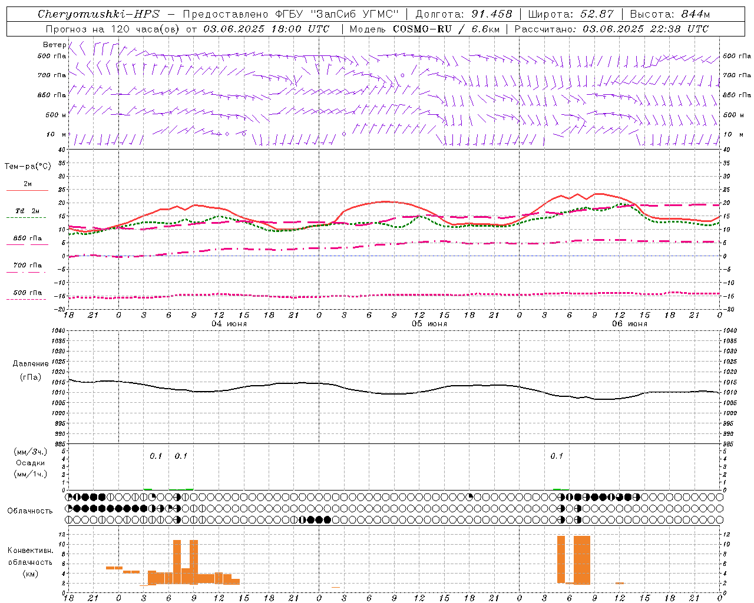Click the 06 июня date label
754x603 pixels.
click(x=630, y=324)
